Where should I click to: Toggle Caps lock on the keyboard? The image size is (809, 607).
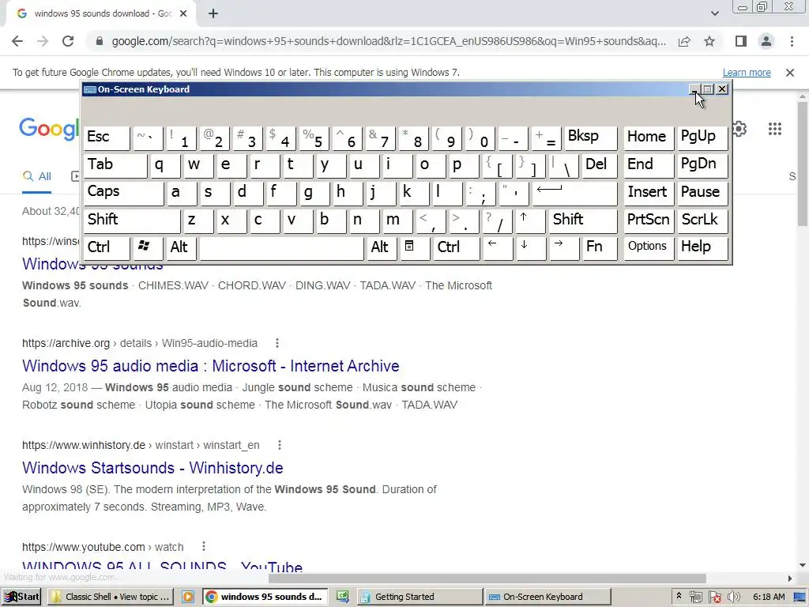(123, 192)
